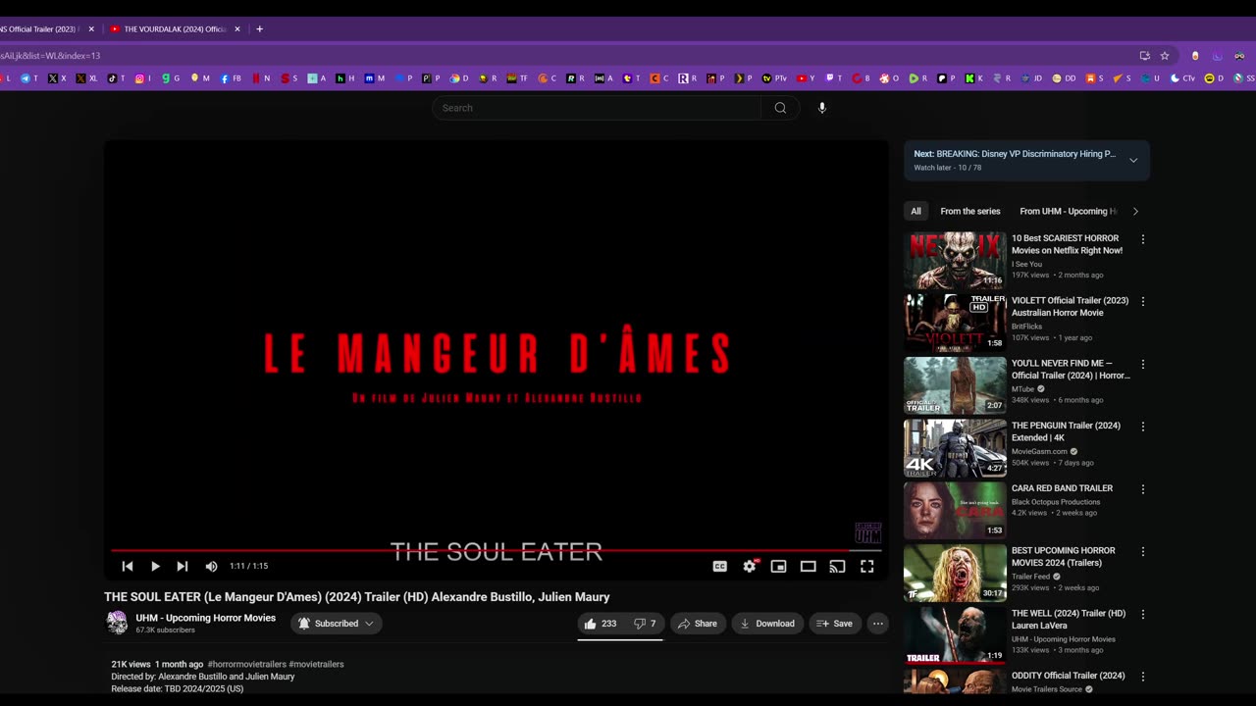Open the DD bookmark
Image resolution: width=1256 pixels, height=706 pixels.
[1064, 78]
